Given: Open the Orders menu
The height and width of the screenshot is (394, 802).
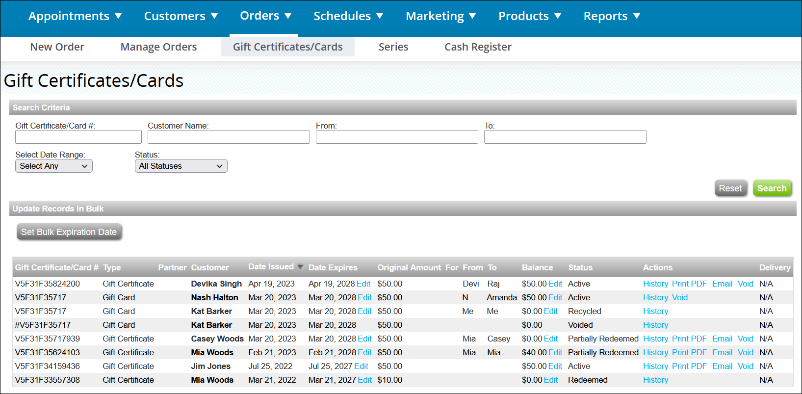Looking at the screenshot, I should pos(265,16).
